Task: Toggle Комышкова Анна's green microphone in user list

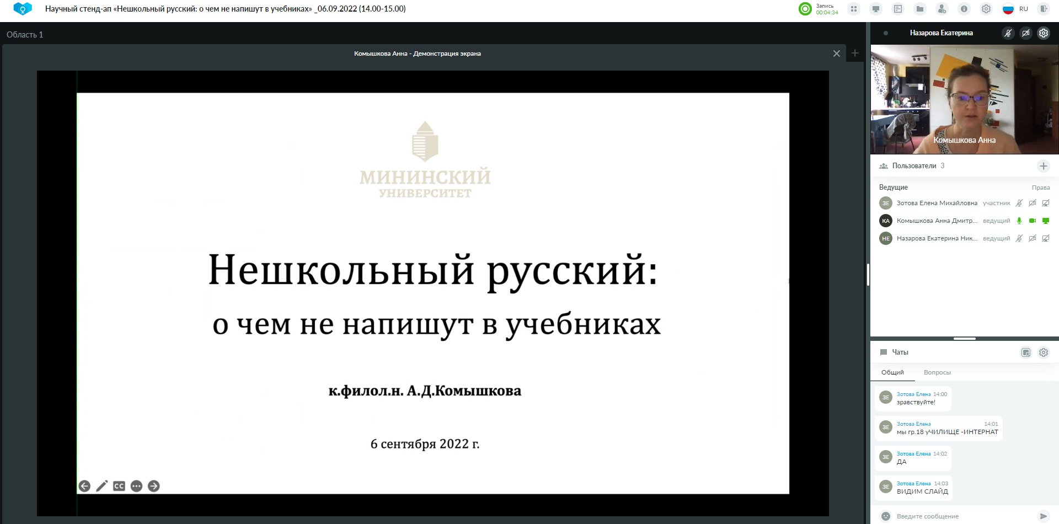Action: tap(1019, 221)
